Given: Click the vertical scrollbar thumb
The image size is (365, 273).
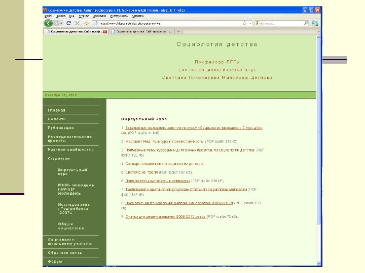Looking at the screenshot, I should tap(318, 132).
